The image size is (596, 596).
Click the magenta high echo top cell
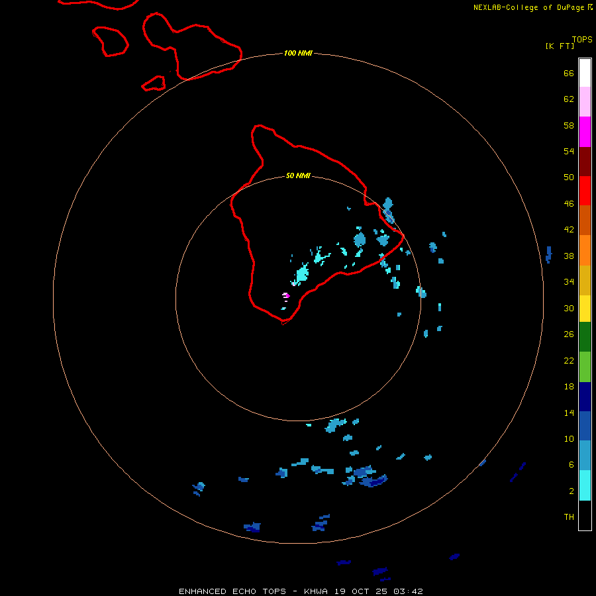[287, 295]
